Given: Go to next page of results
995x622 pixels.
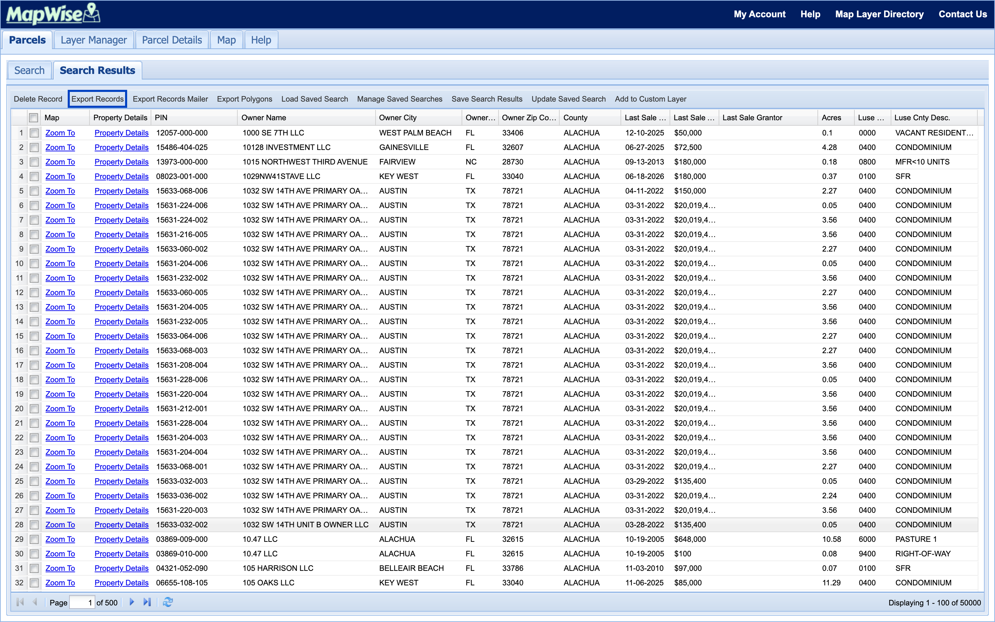Looking at the screenshot, I should pyautogui.click(x=132, y=602).
